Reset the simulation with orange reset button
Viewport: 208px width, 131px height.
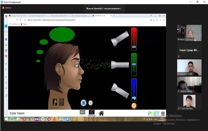(x=134, y=106)
